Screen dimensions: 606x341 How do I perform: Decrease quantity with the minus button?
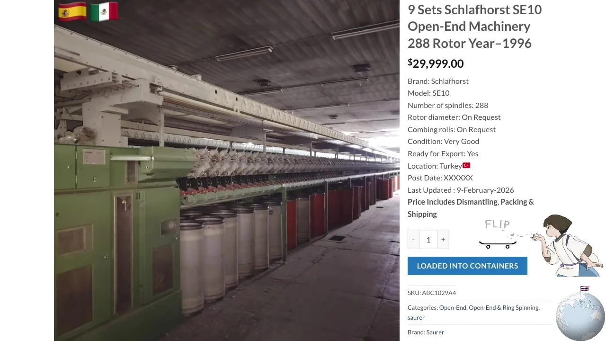click(x=413, y=240)
